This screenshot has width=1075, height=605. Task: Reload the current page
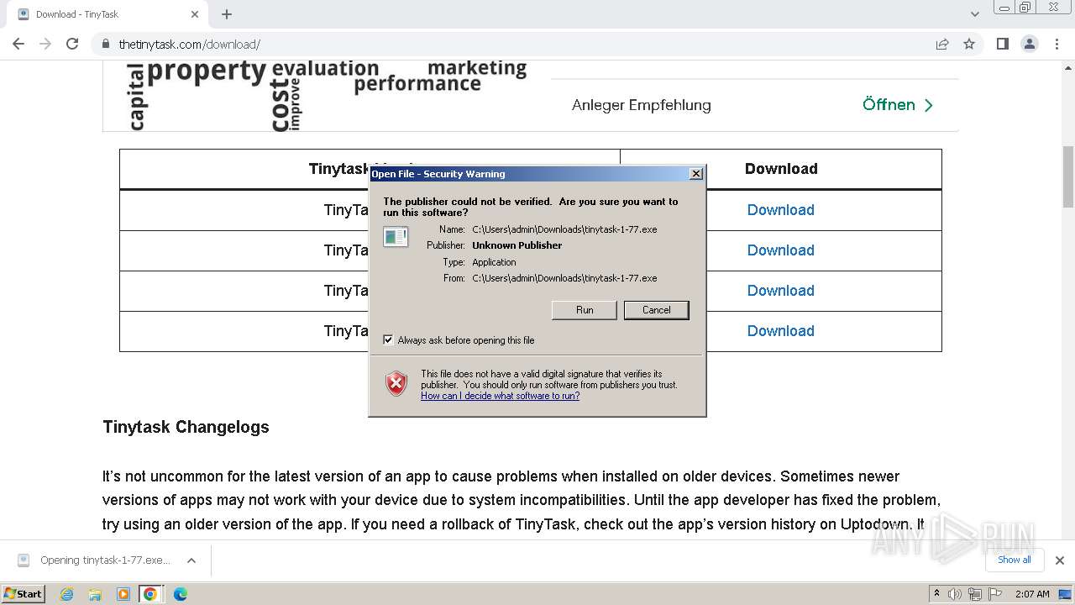[x=72, y=44]
